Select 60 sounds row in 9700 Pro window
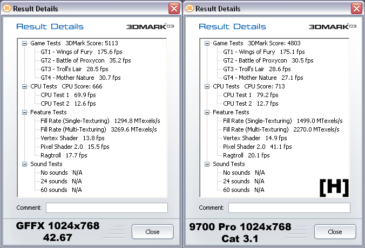The height and width of the screenshot is (248, 365). click(x=244, y=190)
